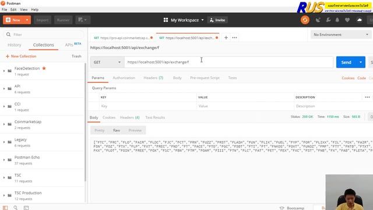Open the Send button dropdown arrow
Viewport: 373px width, 210px height.
point(361,62)
